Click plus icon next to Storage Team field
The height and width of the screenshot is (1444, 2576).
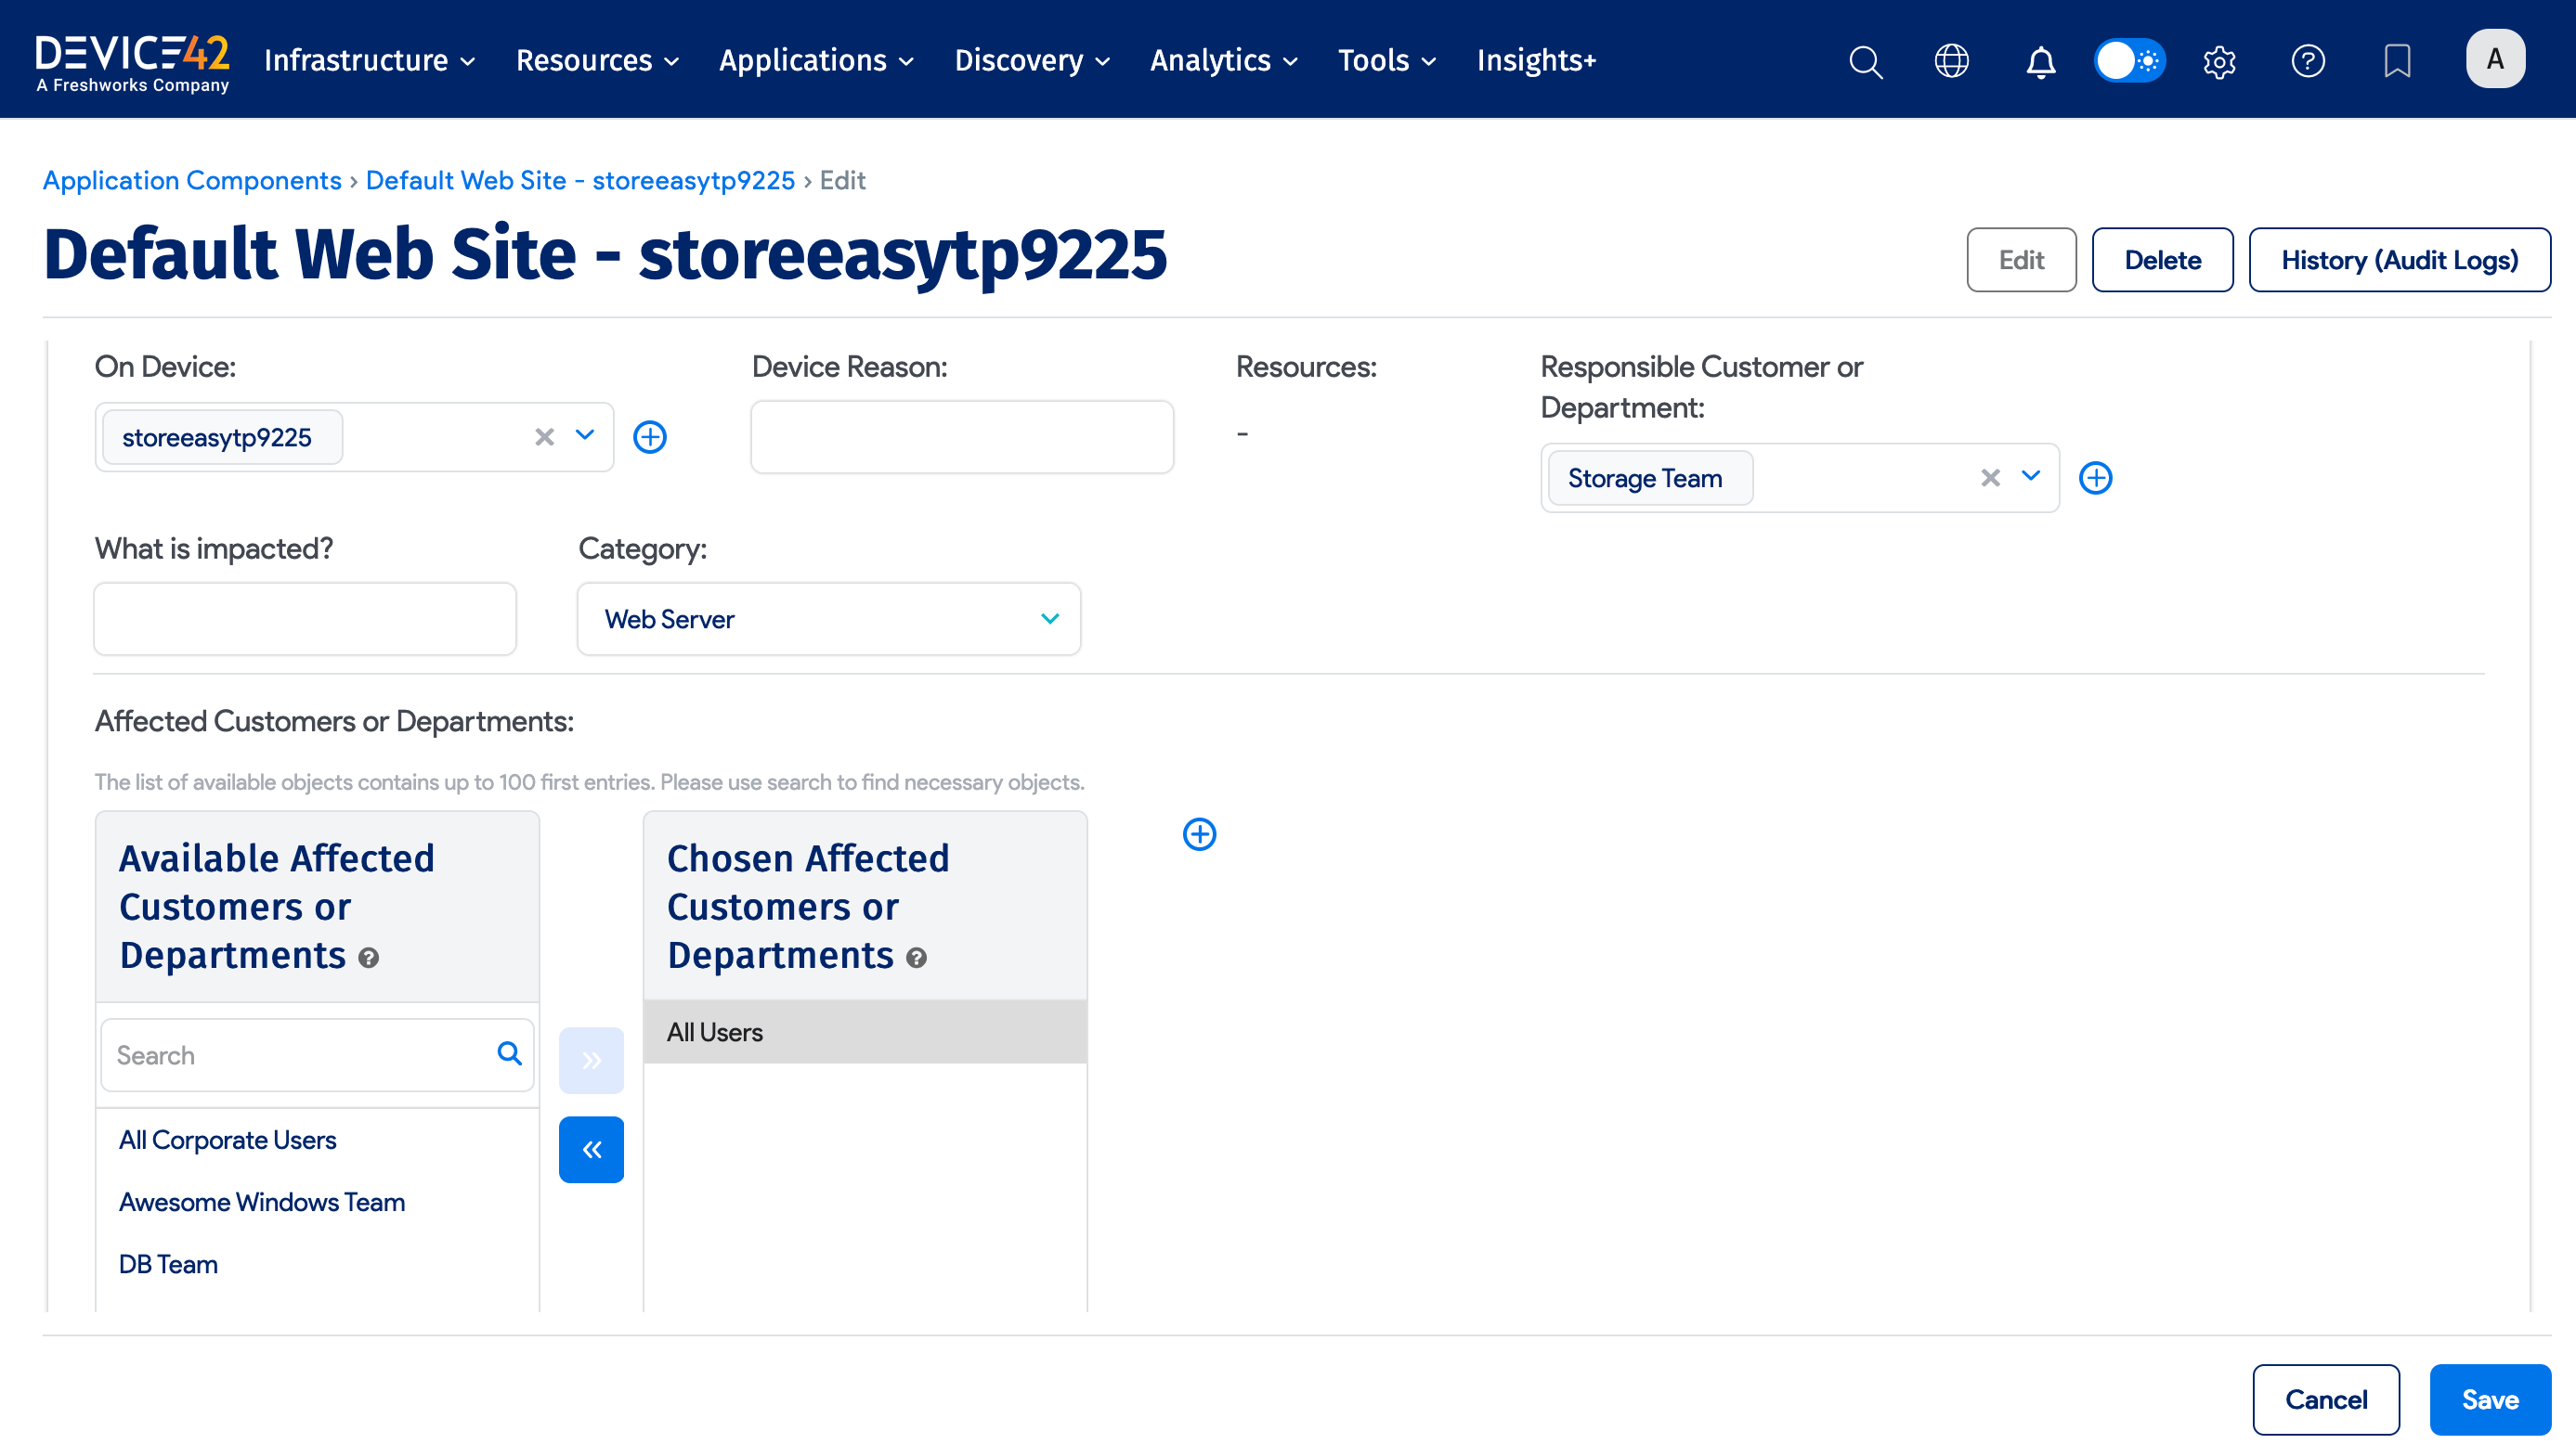[x=2097, y=478]
